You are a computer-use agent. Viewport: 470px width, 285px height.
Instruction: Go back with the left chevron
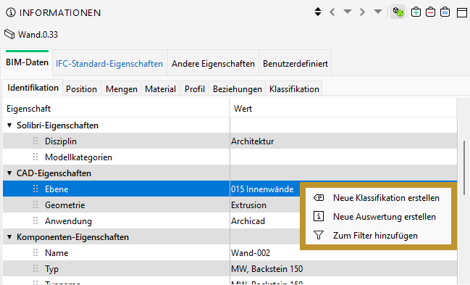[x=332, y=12]
